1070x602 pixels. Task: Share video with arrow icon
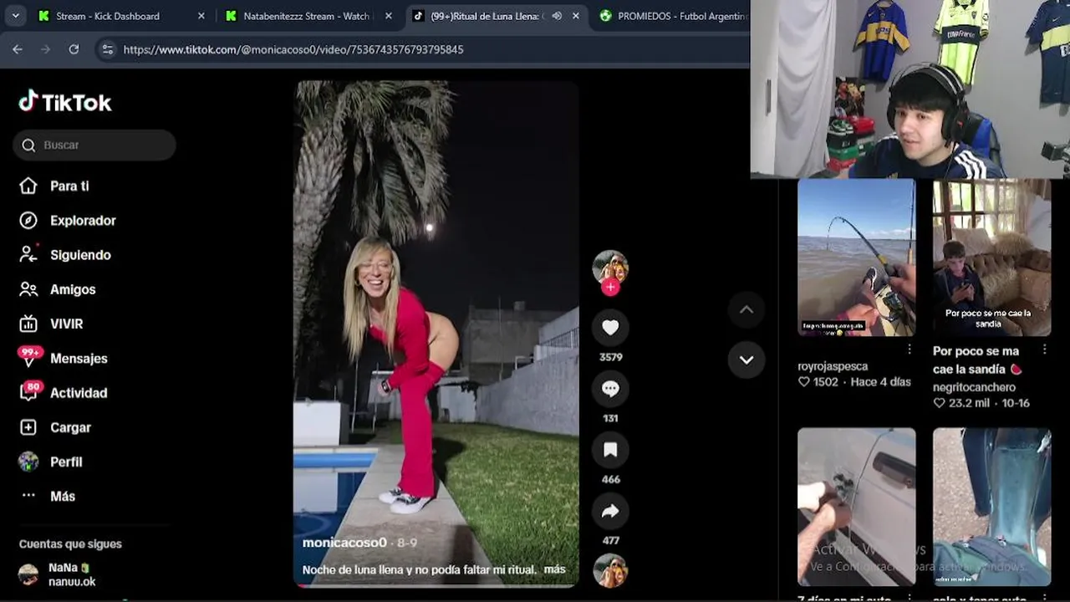click(610, 511)
